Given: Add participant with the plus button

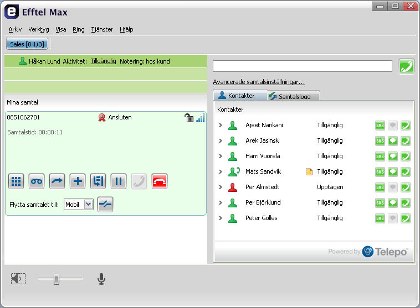Looking at the screenshot, I should click(78, 181).
